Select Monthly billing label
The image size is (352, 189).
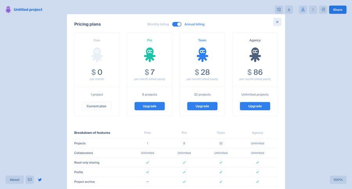[x=158, y=24]
